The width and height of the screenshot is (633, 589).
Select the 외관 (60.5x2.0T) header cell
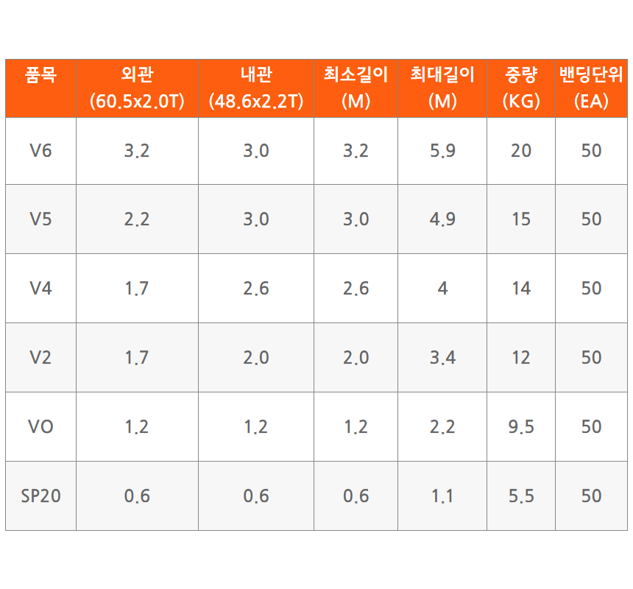tap(137, 88)
